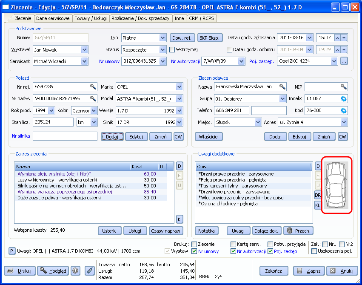This screenshot has width=362, height=285.
Task: Uncheck the Poj. zastęp. print checkbox
Action: [x=271, y=251]
